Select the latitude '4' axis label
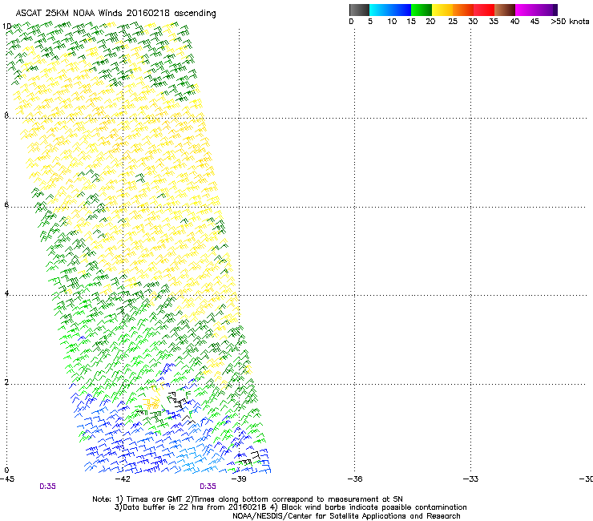Screen dimensions: 593x521 click(x=6, y=293)
